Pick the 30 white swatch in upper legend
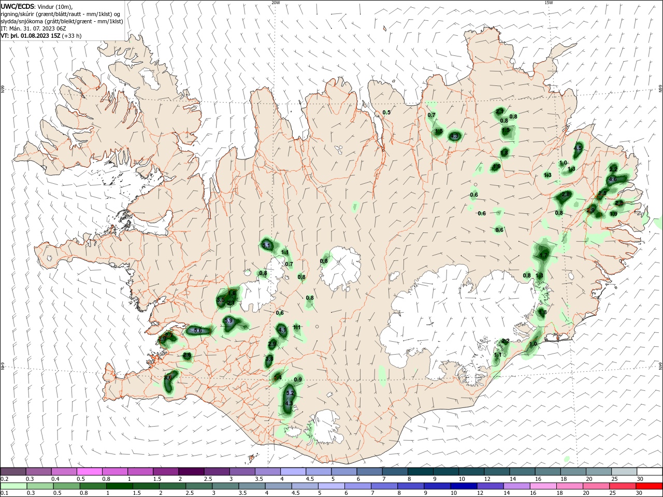Viewport: 663px width, 497px height. pyautogui.click(x=650, y=472)
